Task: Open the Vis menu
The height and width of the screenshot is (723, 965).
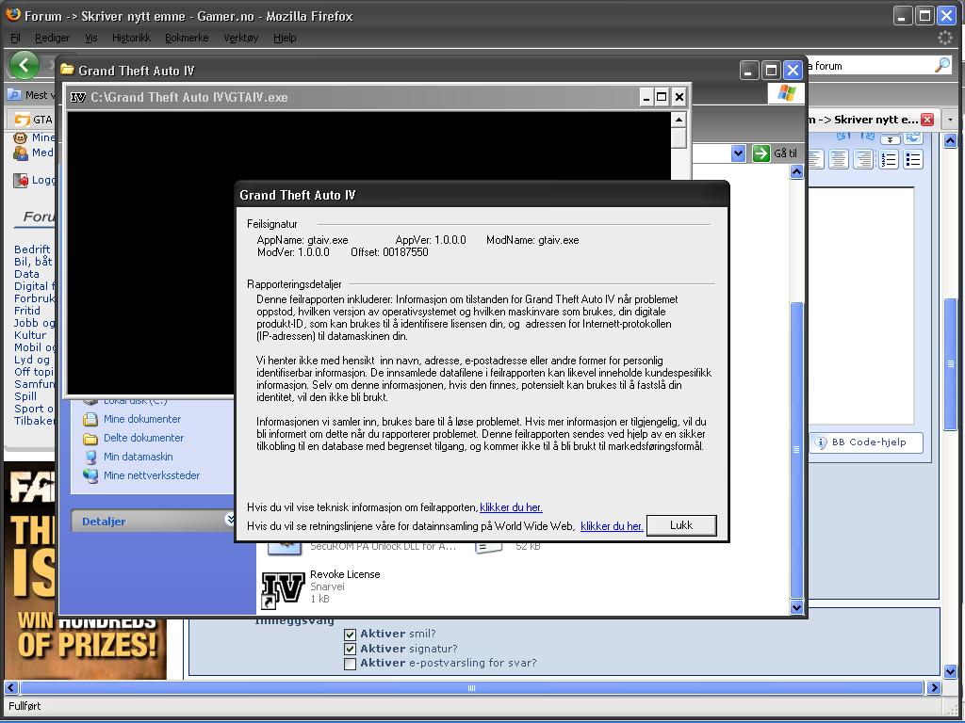Action: coord(91,38)
